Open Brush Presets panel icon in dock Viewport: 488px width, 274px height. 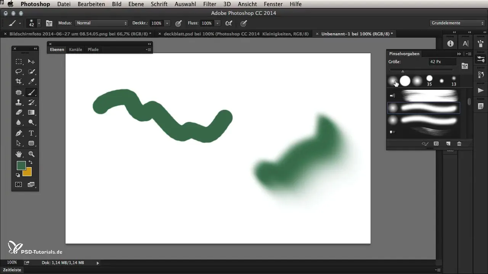(x=481, y=59)
